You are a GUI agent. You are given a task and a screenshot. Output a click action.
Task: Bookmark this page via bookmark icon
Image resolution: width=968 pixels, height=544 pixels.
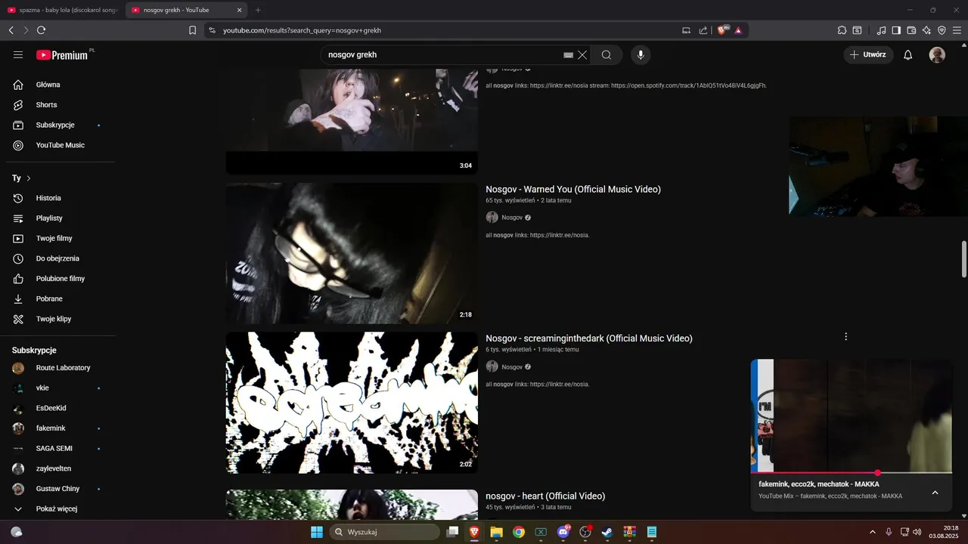click(192, 30)
